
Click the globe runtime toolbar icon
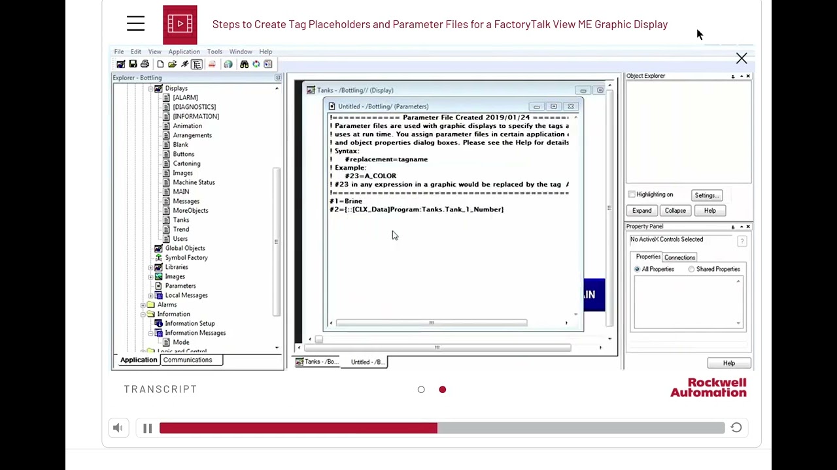pos(228,64)
